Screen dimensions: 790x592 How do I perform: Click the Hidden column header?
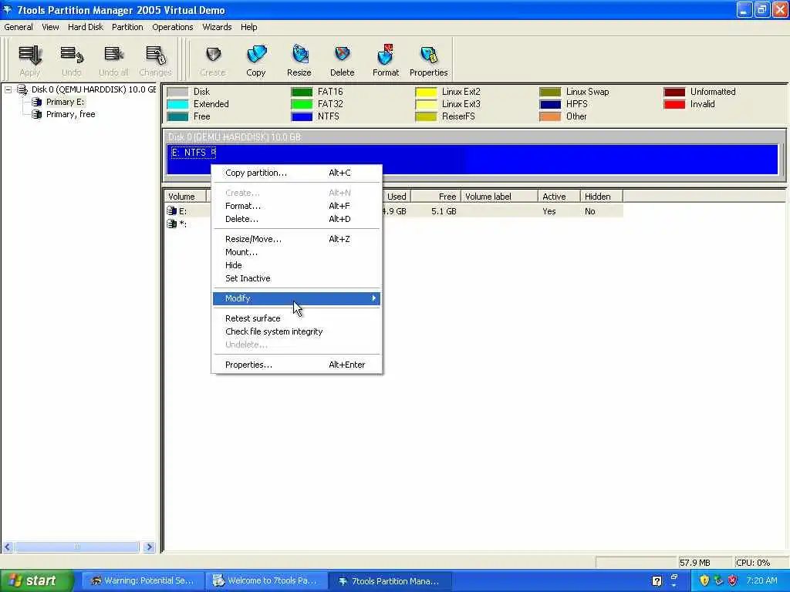[x=602, y=197]
